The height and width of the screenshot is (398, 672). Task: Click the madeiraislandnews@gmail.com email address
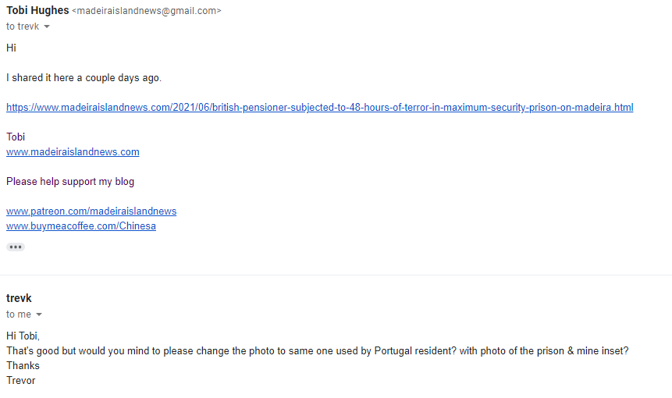click(x=147, y=11)
